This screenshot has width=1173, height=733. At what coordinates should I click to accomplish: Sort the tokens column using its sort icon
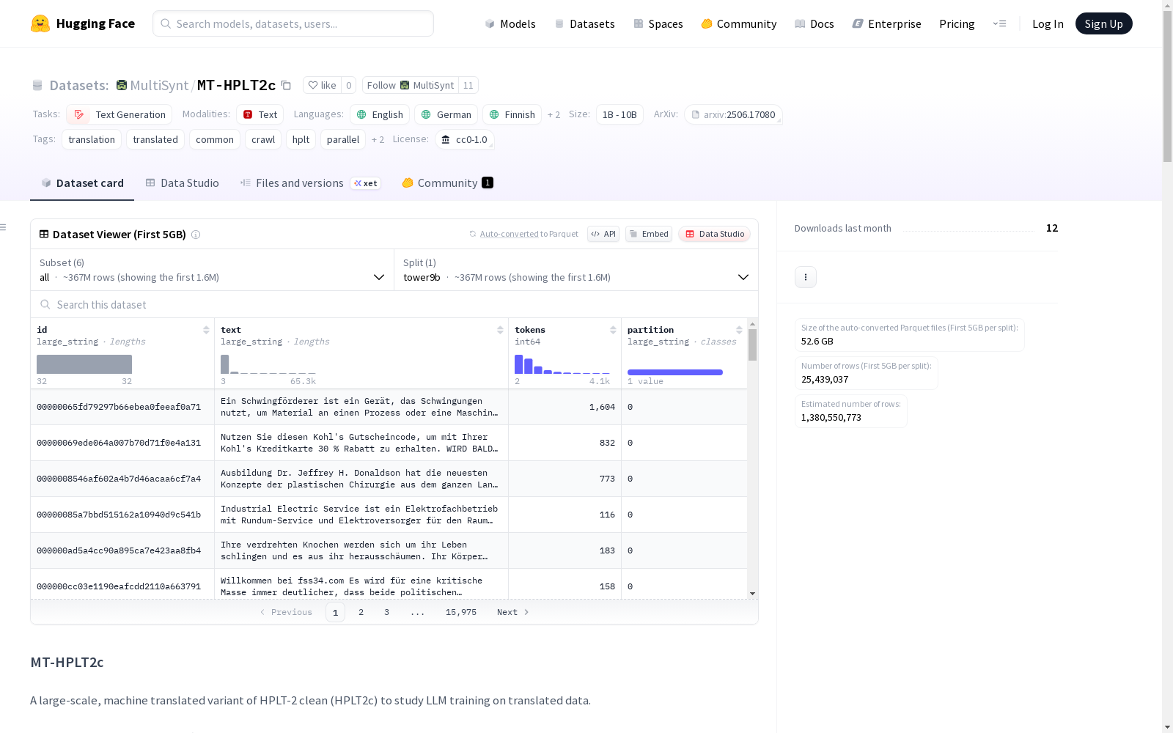tap(613, 330)
